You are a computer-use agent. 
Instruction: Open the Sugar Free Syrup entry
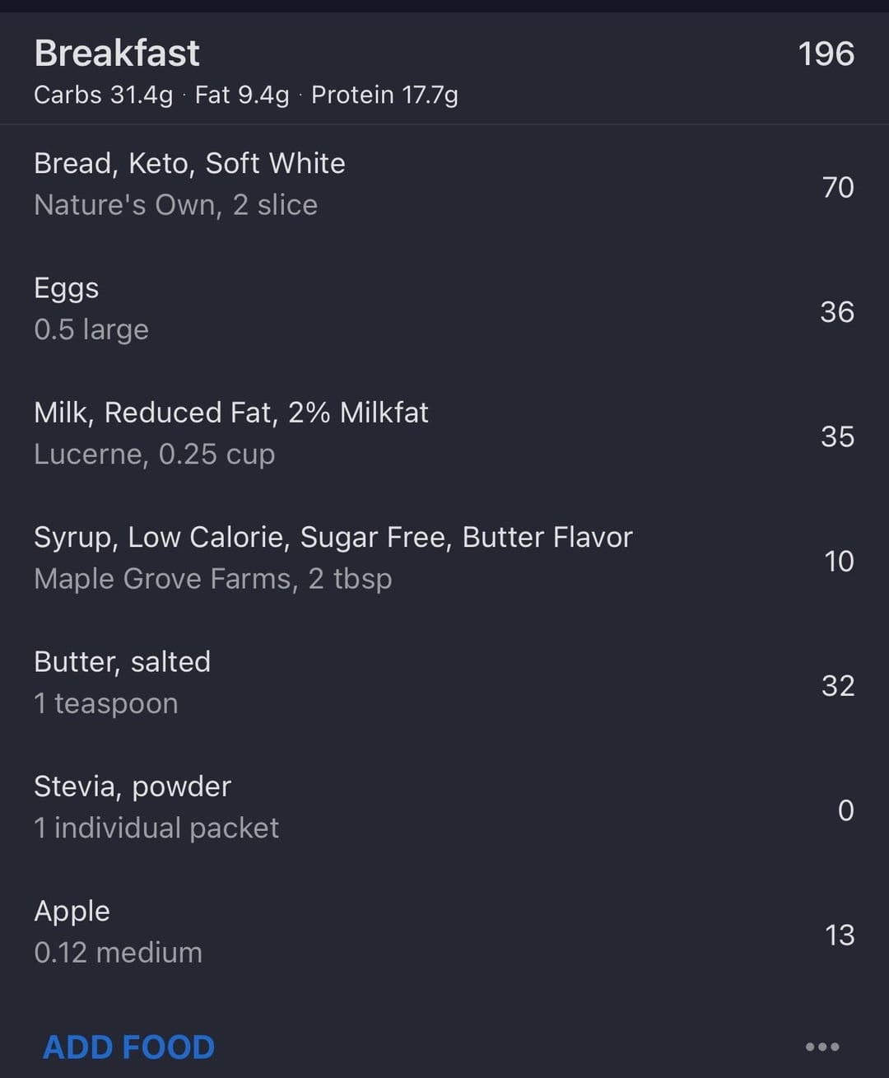pyautogui.click(x=444, y=559)
